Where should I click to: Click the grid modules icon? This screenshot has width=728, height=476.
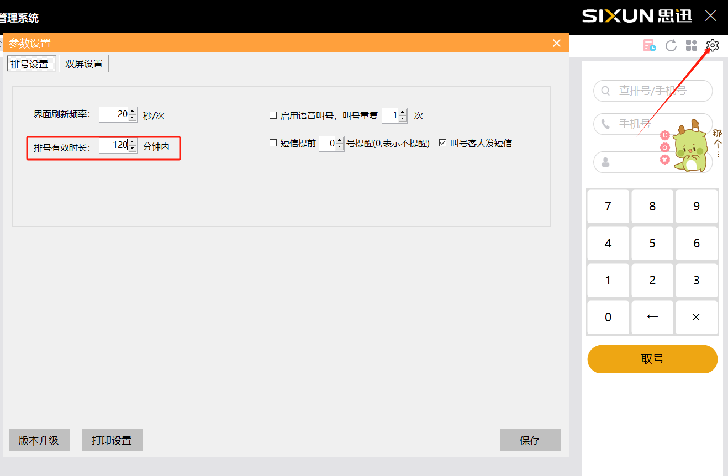pyautogui.click(x=692, y=45)
